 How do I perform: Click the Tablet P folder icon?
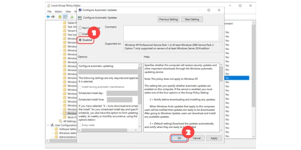[x=64, y=23]
